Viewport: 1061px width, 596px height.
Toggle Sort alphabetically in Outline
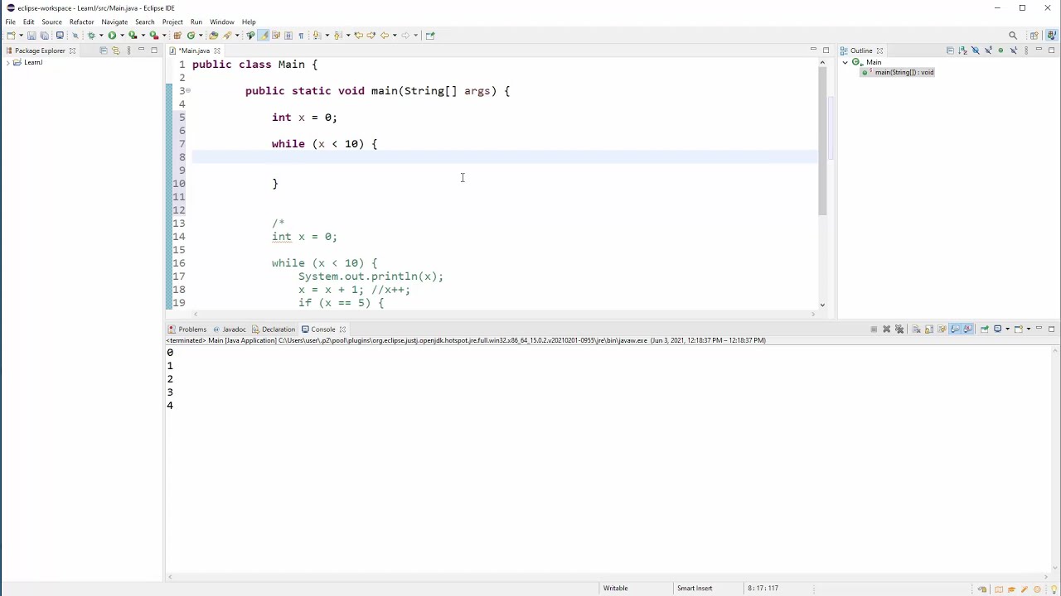coord(962,50)
